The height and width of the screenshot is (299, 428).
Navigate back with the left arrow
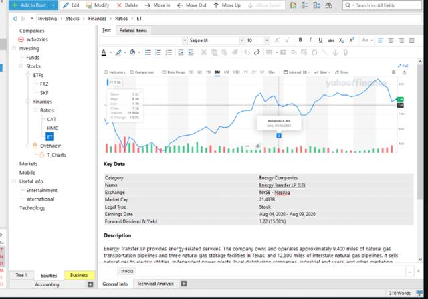(x=15, y=19)
